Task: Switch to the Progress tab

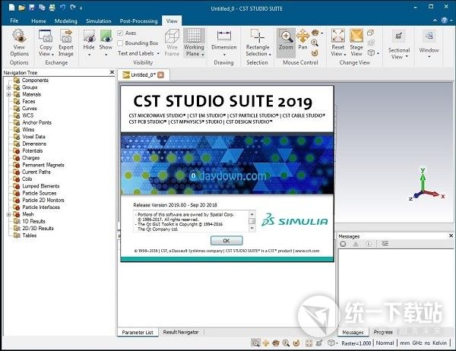Action: tap(383, 332)
